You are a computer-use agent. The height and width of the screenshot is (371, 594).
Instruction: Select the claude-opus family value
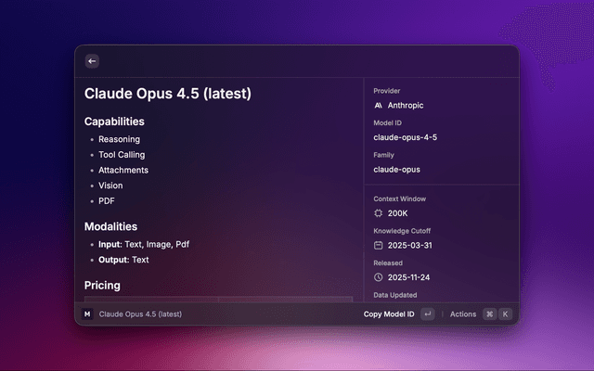[397, 170]
